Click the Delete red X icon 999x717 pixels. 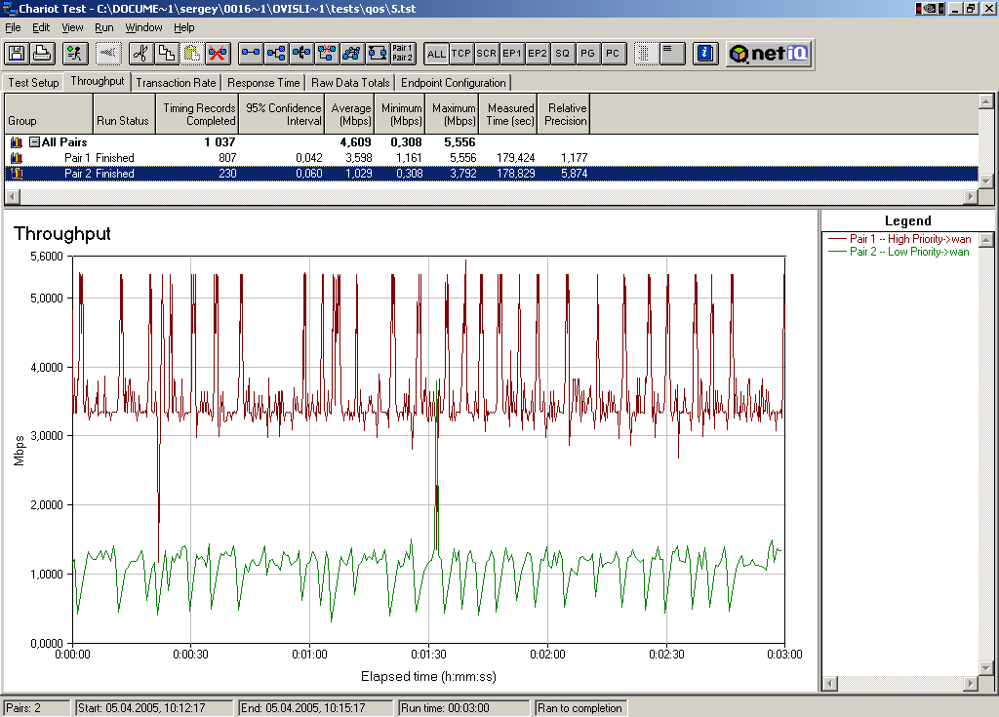click(217, 54)
